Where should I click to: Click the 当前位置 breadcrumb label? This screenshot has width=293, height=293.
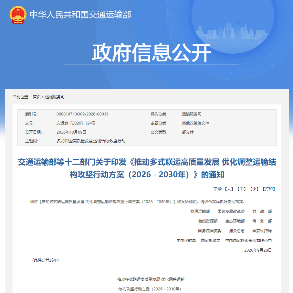pyautogui.click(x=21, y=97)
